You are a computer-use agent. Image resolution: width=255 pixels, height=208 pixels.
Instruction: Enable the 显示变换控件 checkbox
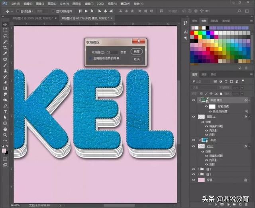(x=53, y=11)
